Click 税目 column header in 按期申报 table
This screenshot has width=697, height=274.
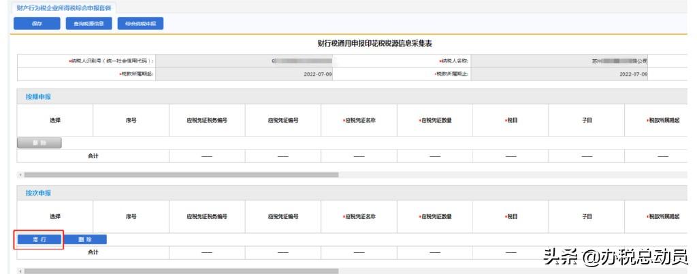[510, 120]
